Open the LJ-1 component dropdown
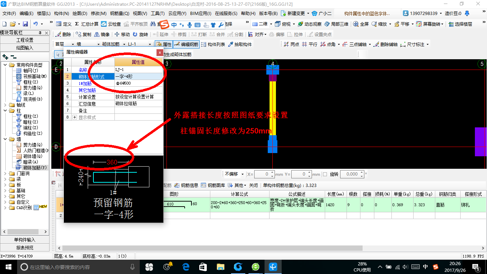 tap(149, 44)
